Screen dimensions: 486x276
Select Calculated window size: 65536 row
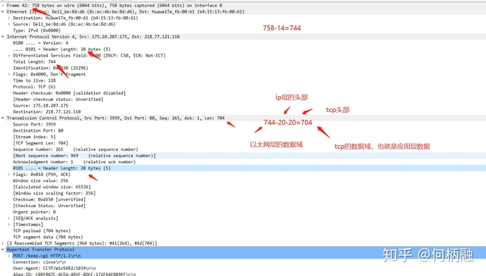pos(51,187)
